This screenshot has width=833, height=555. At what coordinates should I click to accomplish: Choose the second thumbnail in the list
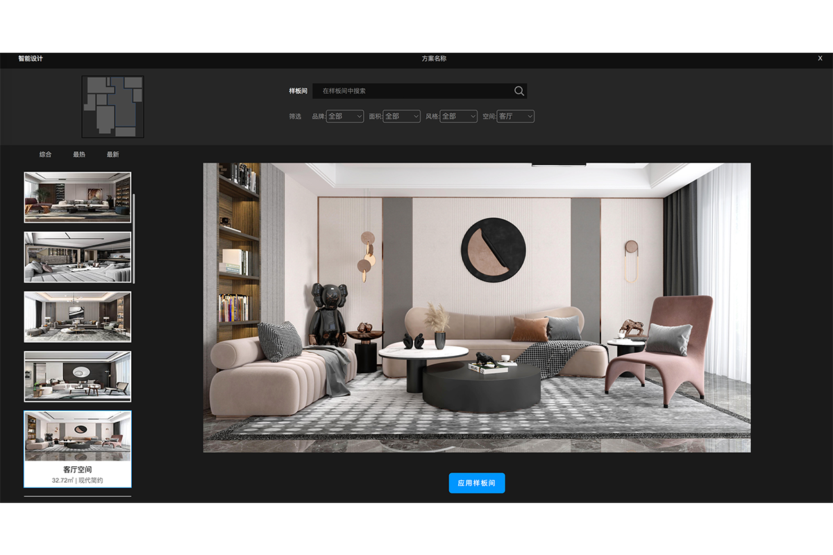click(77, 257)
